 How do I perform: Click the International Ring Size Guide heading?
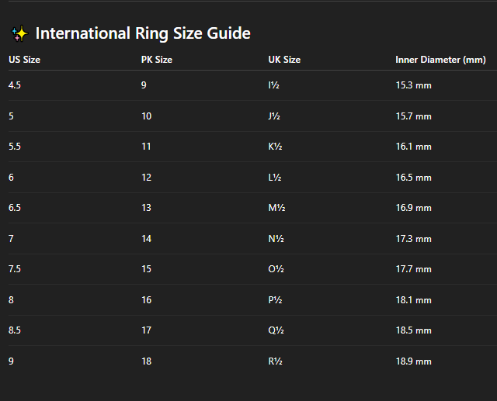pyautogui.click(x=143, y=33)
